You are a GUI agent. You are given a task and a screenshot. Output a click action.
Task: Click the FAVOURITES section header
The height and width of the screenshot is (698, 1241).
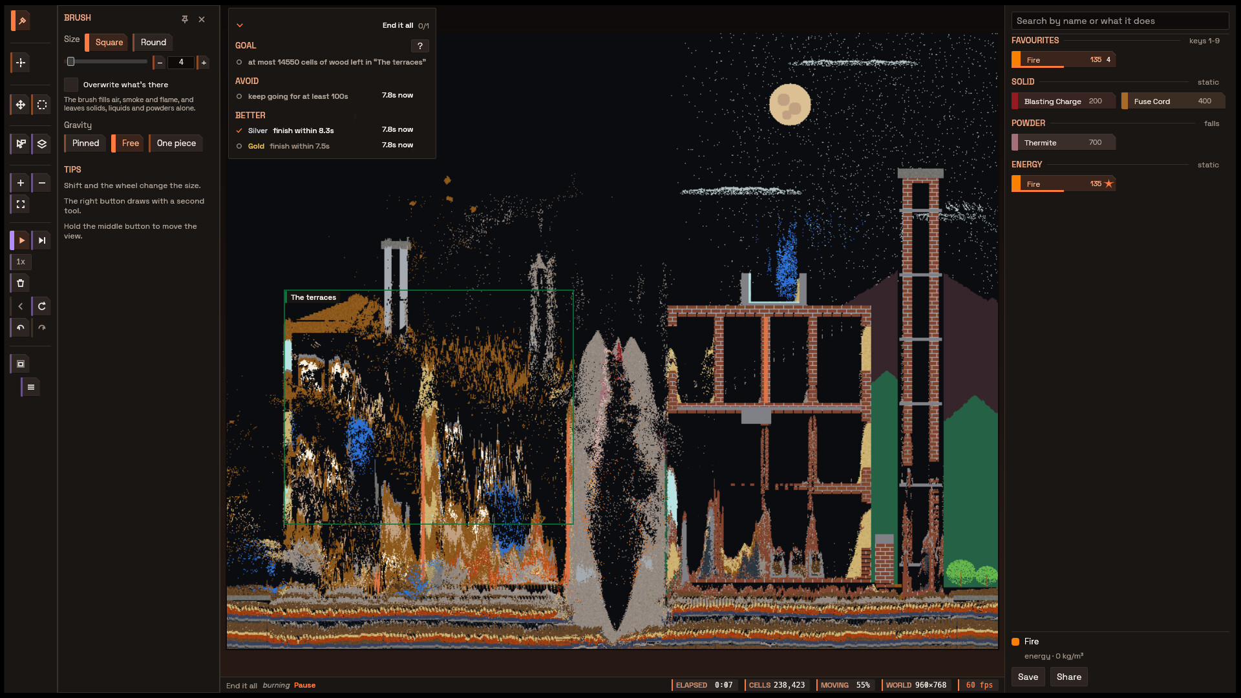click(1035, 40)
